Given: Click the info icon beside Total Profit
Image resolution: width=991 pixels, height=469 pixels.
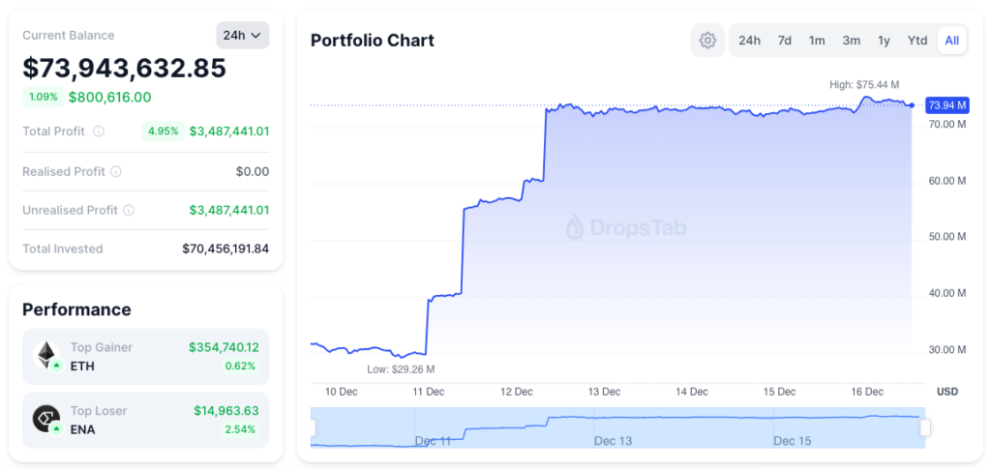Looking at the screenshot, I should 99,132.
